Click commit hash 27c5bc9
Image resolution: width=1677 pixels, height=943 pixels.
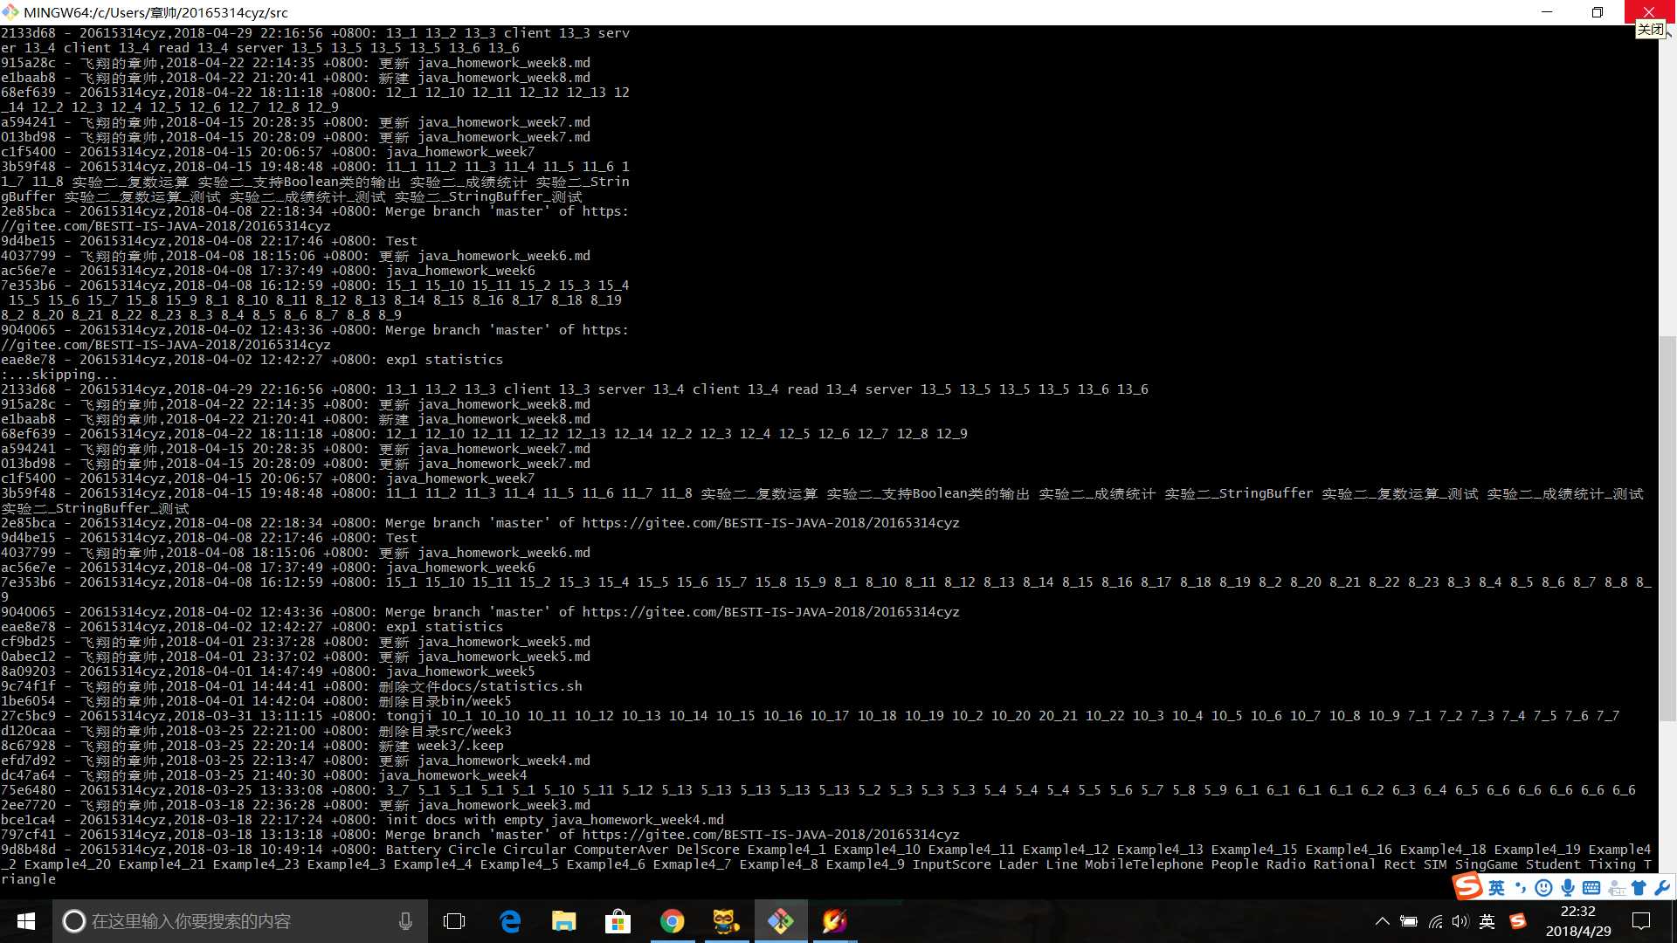(x=28, y=716)
